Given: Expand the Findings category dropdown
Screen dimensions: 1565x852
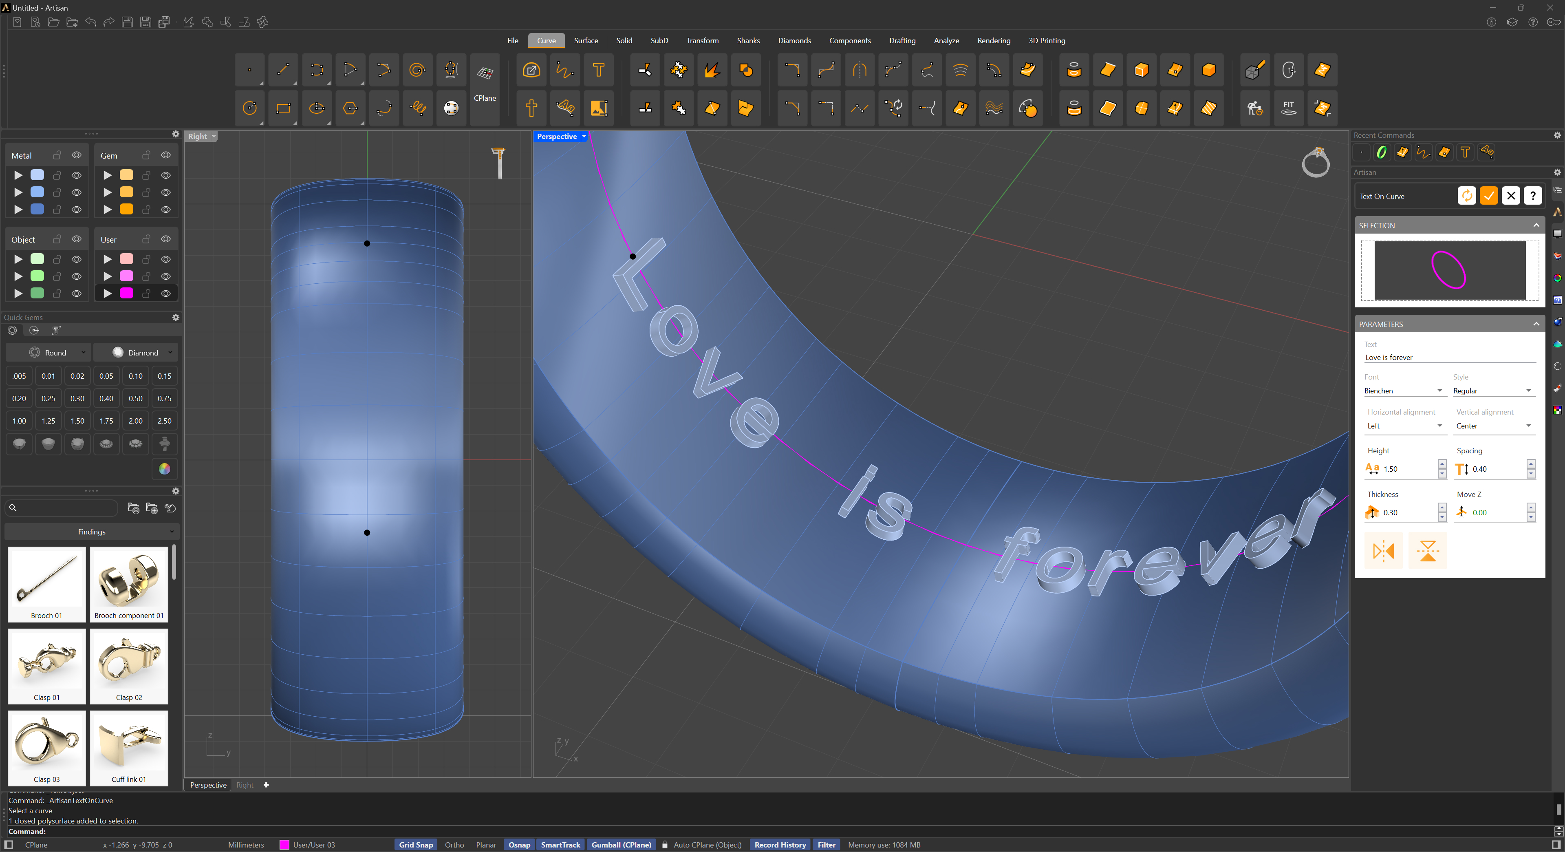Looking at the screenshot, I should (92, 532).
